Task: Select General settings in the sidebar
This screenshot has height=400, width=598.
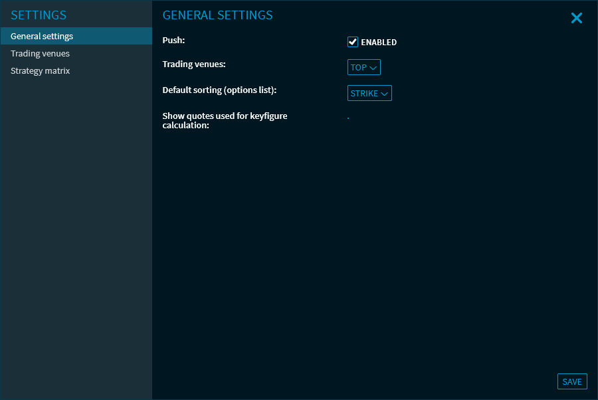Action: 42,37
